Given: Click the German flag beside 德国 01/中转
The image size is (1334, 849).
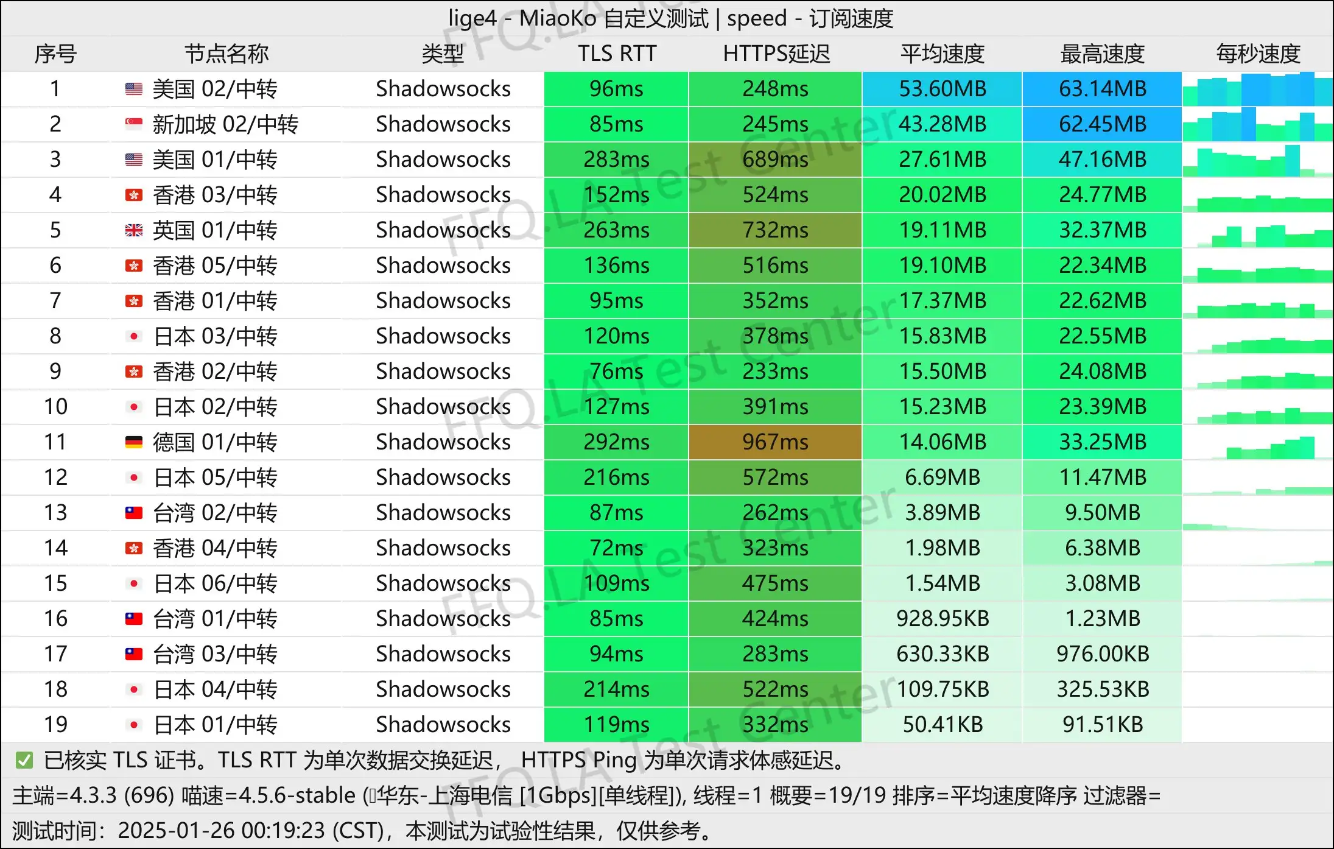Looking at the screenshot, I should pos(133,442).
